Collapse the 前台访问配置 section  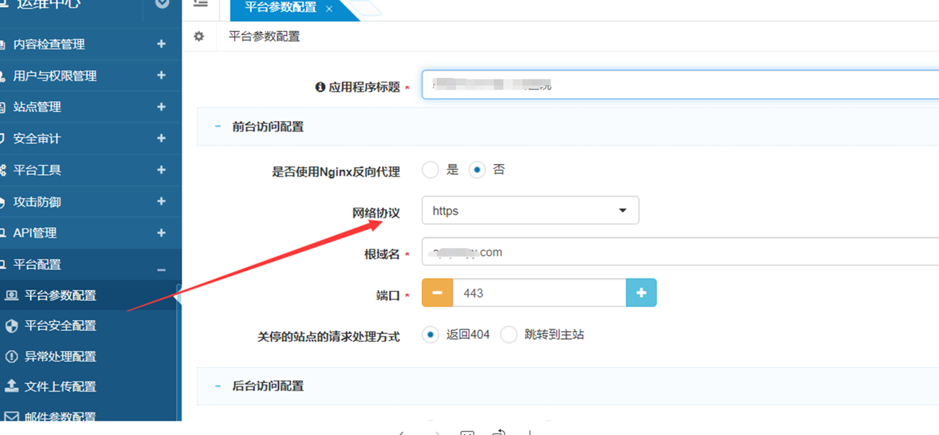coord(217,126)
